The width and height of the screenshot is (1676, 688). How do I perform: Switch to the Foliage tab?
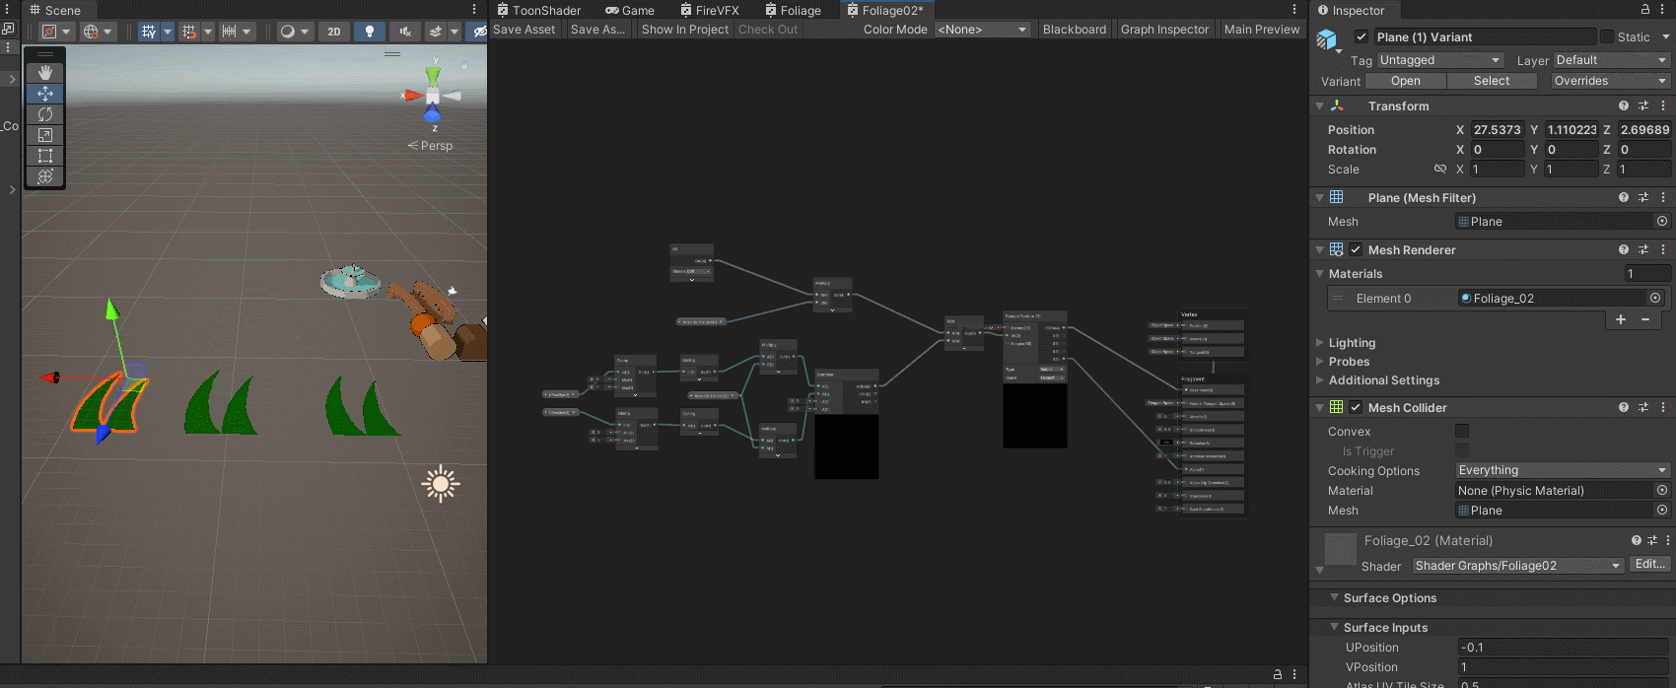[x=794, y=10]
